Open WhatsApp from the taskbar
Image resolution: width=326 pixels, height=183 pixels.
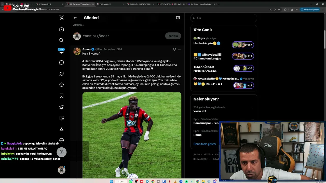point(131,181)
